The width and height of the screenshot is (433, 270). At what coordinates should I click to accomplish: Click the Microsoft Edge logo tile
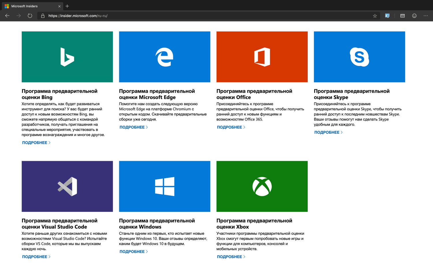(x=165, y=57)
